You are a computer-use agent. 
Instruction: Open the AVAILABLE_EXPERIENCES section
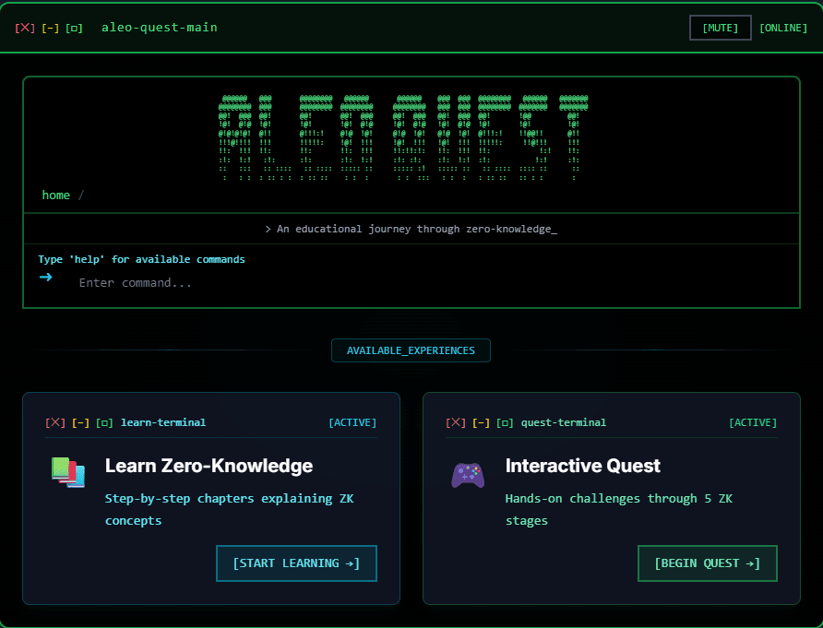tap(411, 350)
